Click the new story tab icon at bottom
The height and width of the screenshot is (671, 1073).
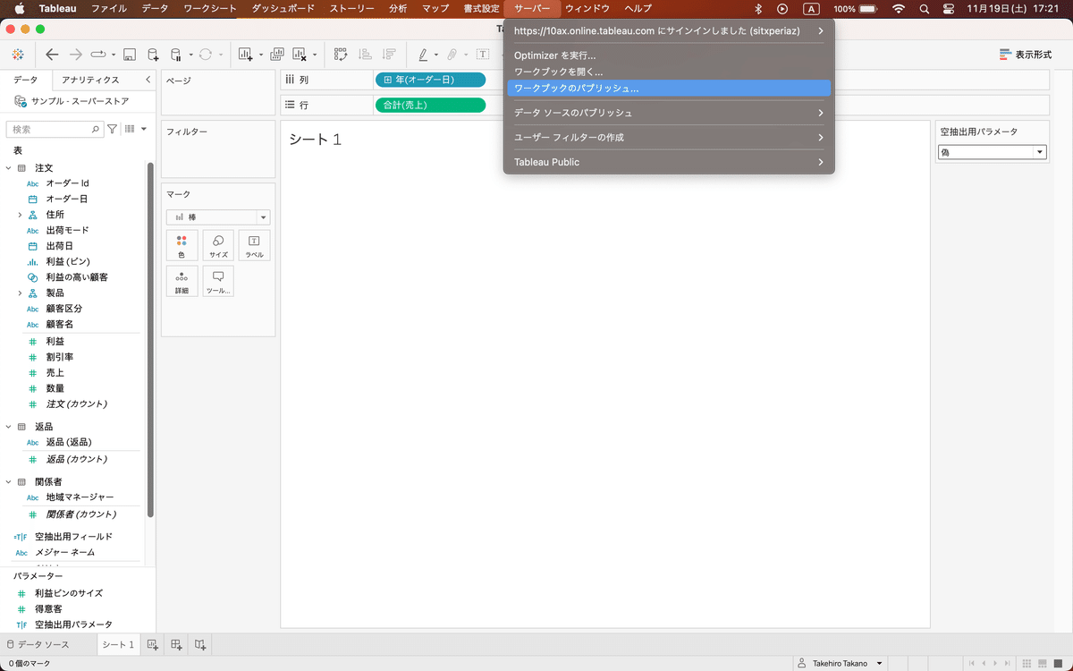(x=200, y=644)
